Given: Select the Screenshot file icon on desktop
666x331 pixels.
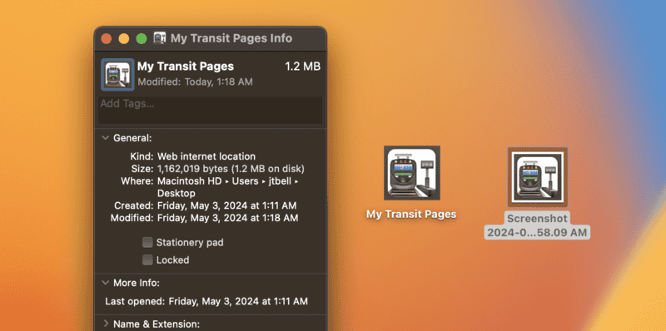Looking at the screenshot, I should click(x=537, y=177).
